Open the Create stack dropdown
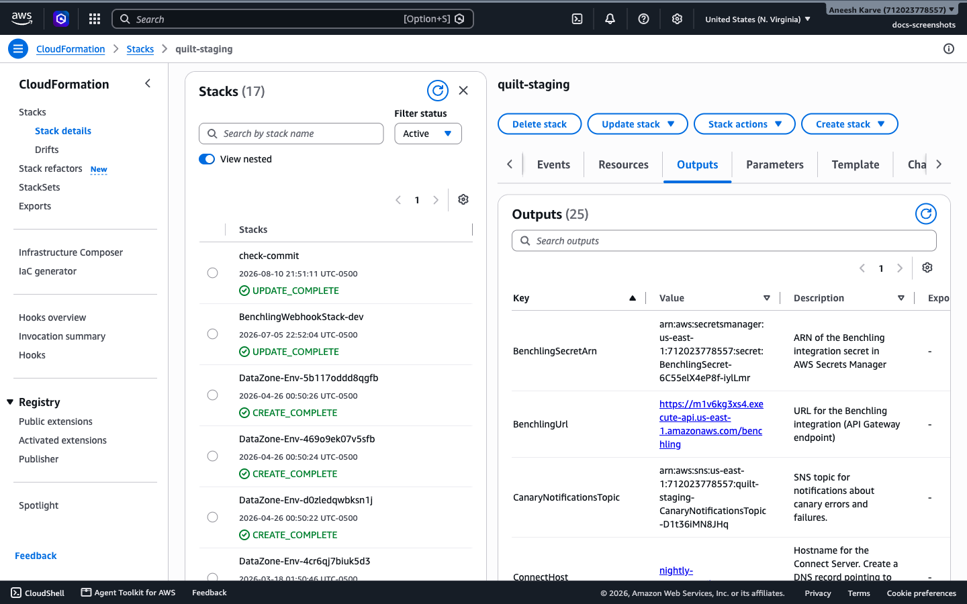 click(849, 124)
